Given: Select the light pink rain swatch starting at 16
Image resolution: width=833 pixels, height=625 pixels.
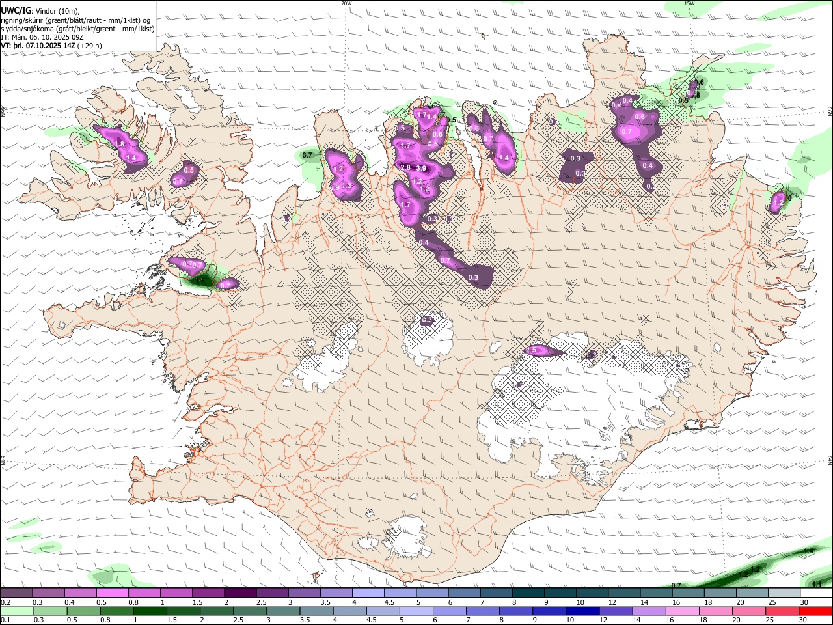Looking at the screenshot, I should [683, 611].
